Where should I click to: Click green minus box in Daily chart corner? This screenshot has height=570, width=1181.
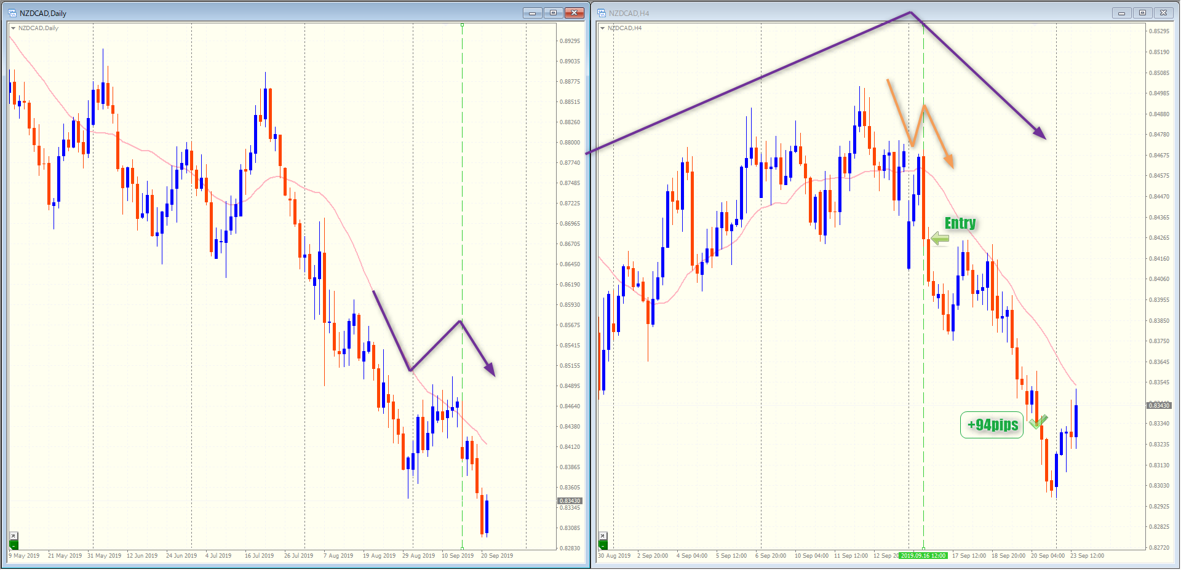pos(14,545)
